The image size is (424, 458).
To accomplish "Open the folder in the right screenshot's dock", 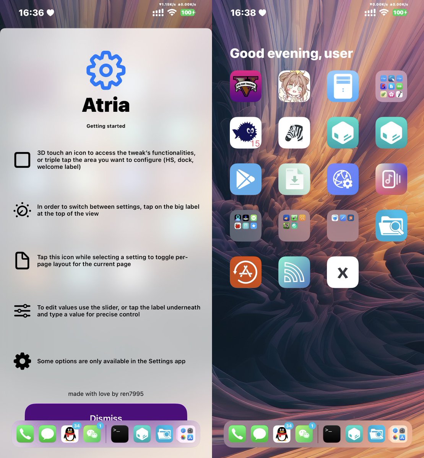I will [399, 434].
